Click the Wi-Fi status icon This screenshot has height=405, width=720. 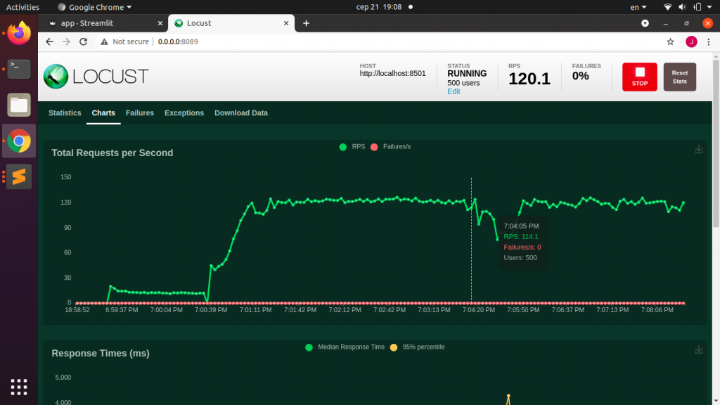point(668,7)
